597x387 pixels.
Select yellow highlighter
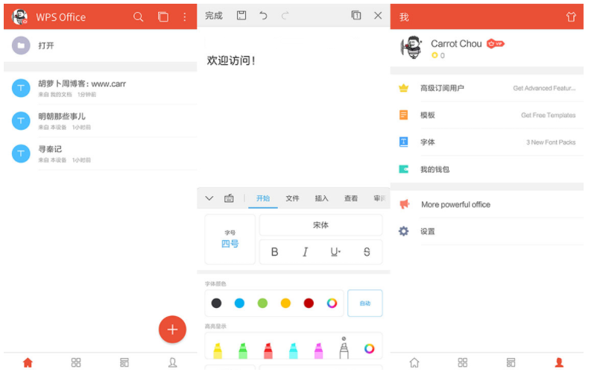(218, 350)
